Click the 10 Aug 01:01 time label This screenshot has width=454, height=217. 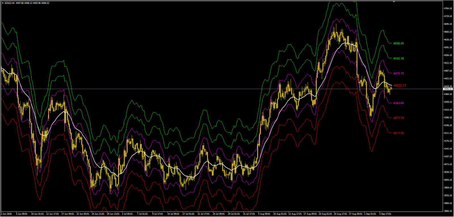coord(279,214)
